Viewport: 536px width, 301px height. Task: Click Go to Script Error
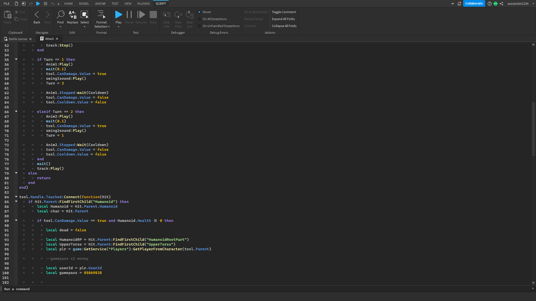pos(256,12)
